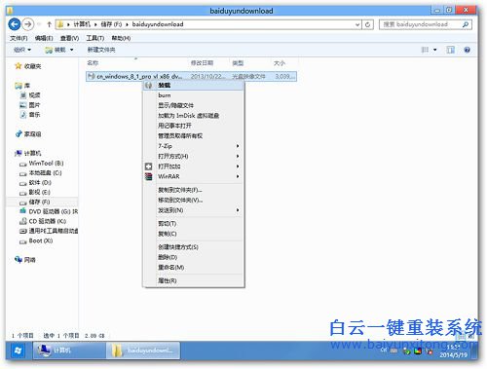Open 影视 (E:) drive
Image resolution: width=487 pixels, height=369 pixels.
coord(35,192)
